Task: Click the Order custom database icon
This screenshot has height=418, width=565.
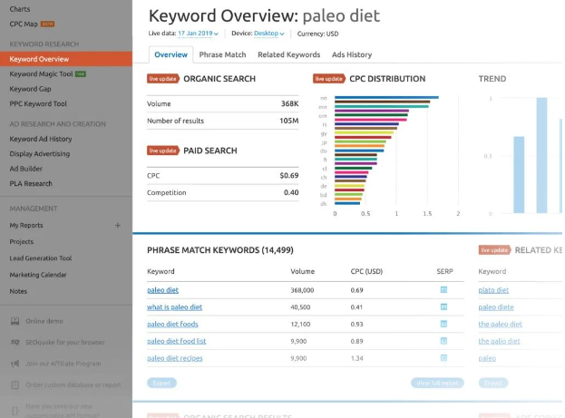Action: (x=14, y=384)
